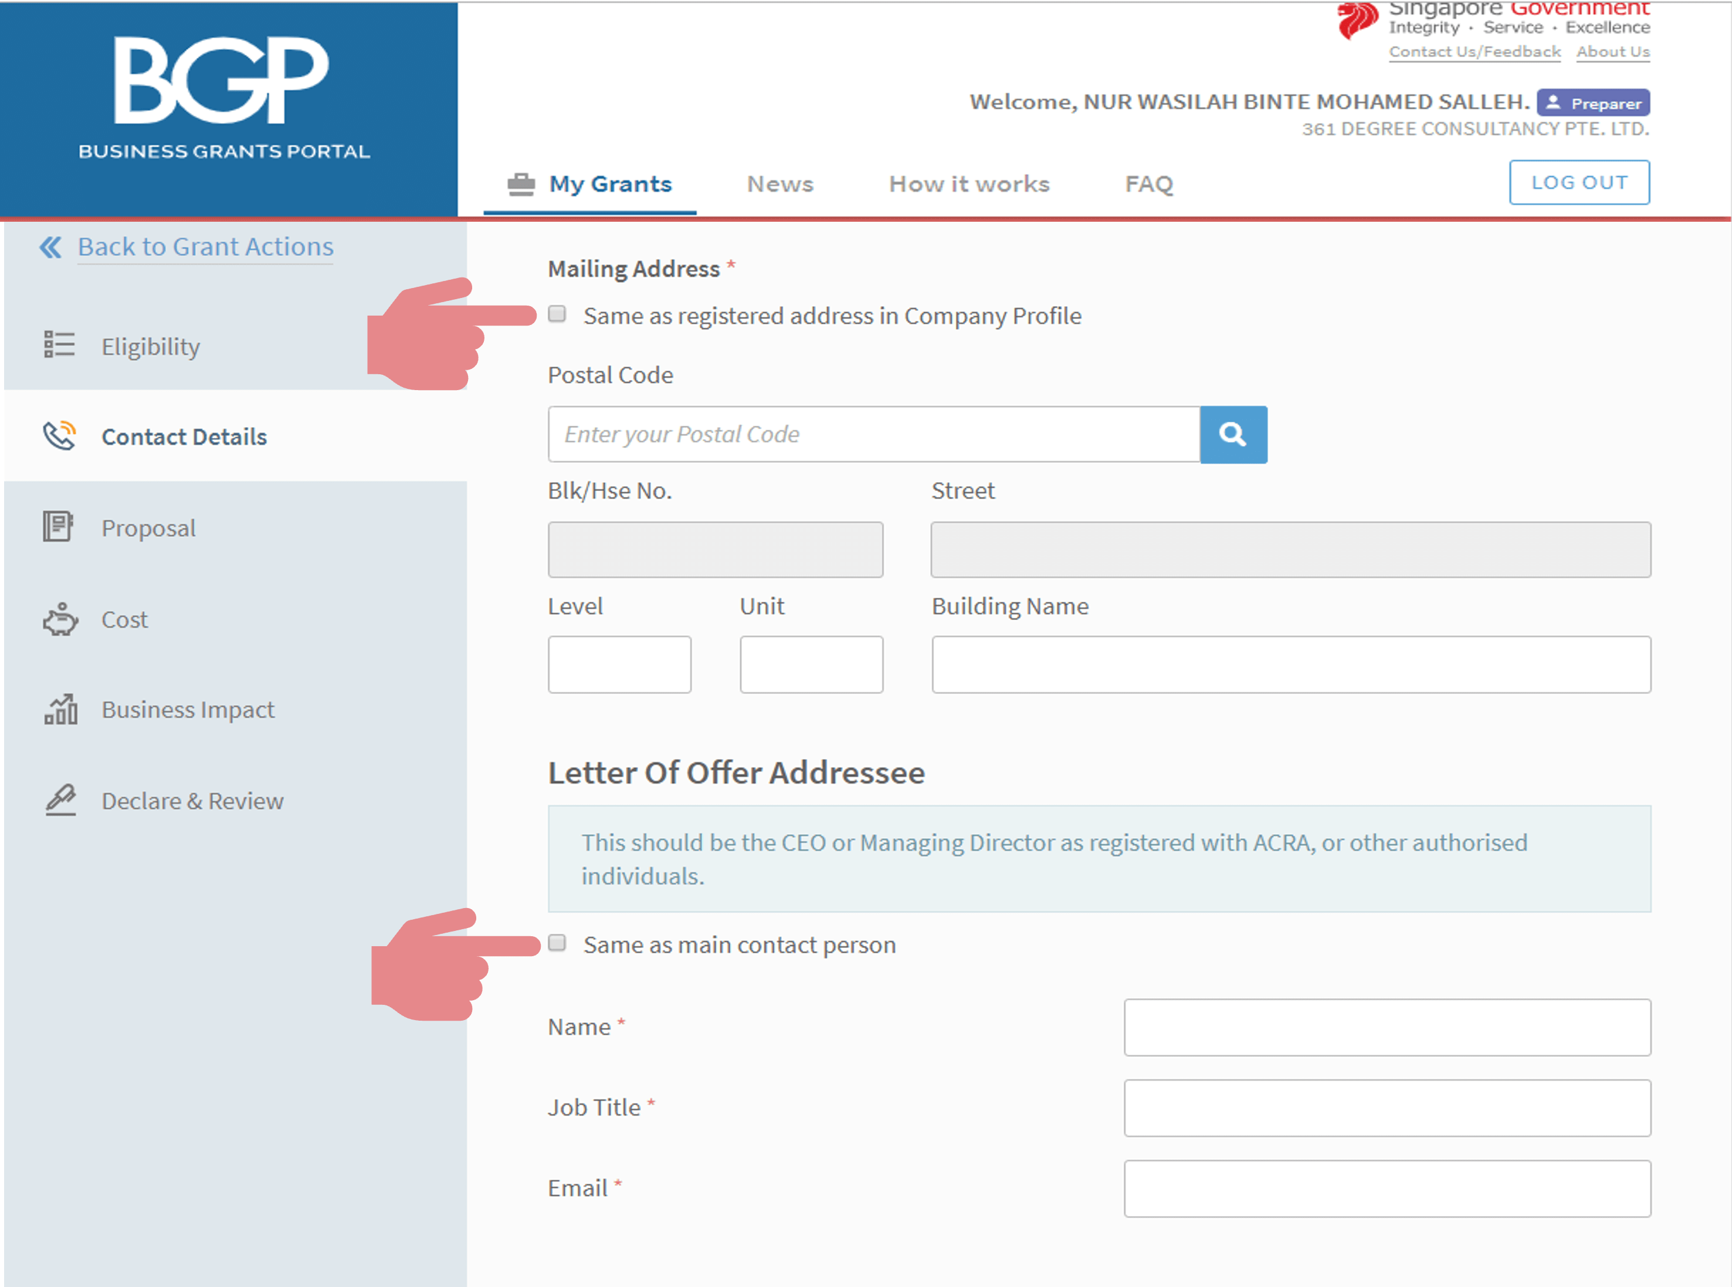Switch to the News tab
The width and height of the screenshot is (1732, 1287).
779,184
